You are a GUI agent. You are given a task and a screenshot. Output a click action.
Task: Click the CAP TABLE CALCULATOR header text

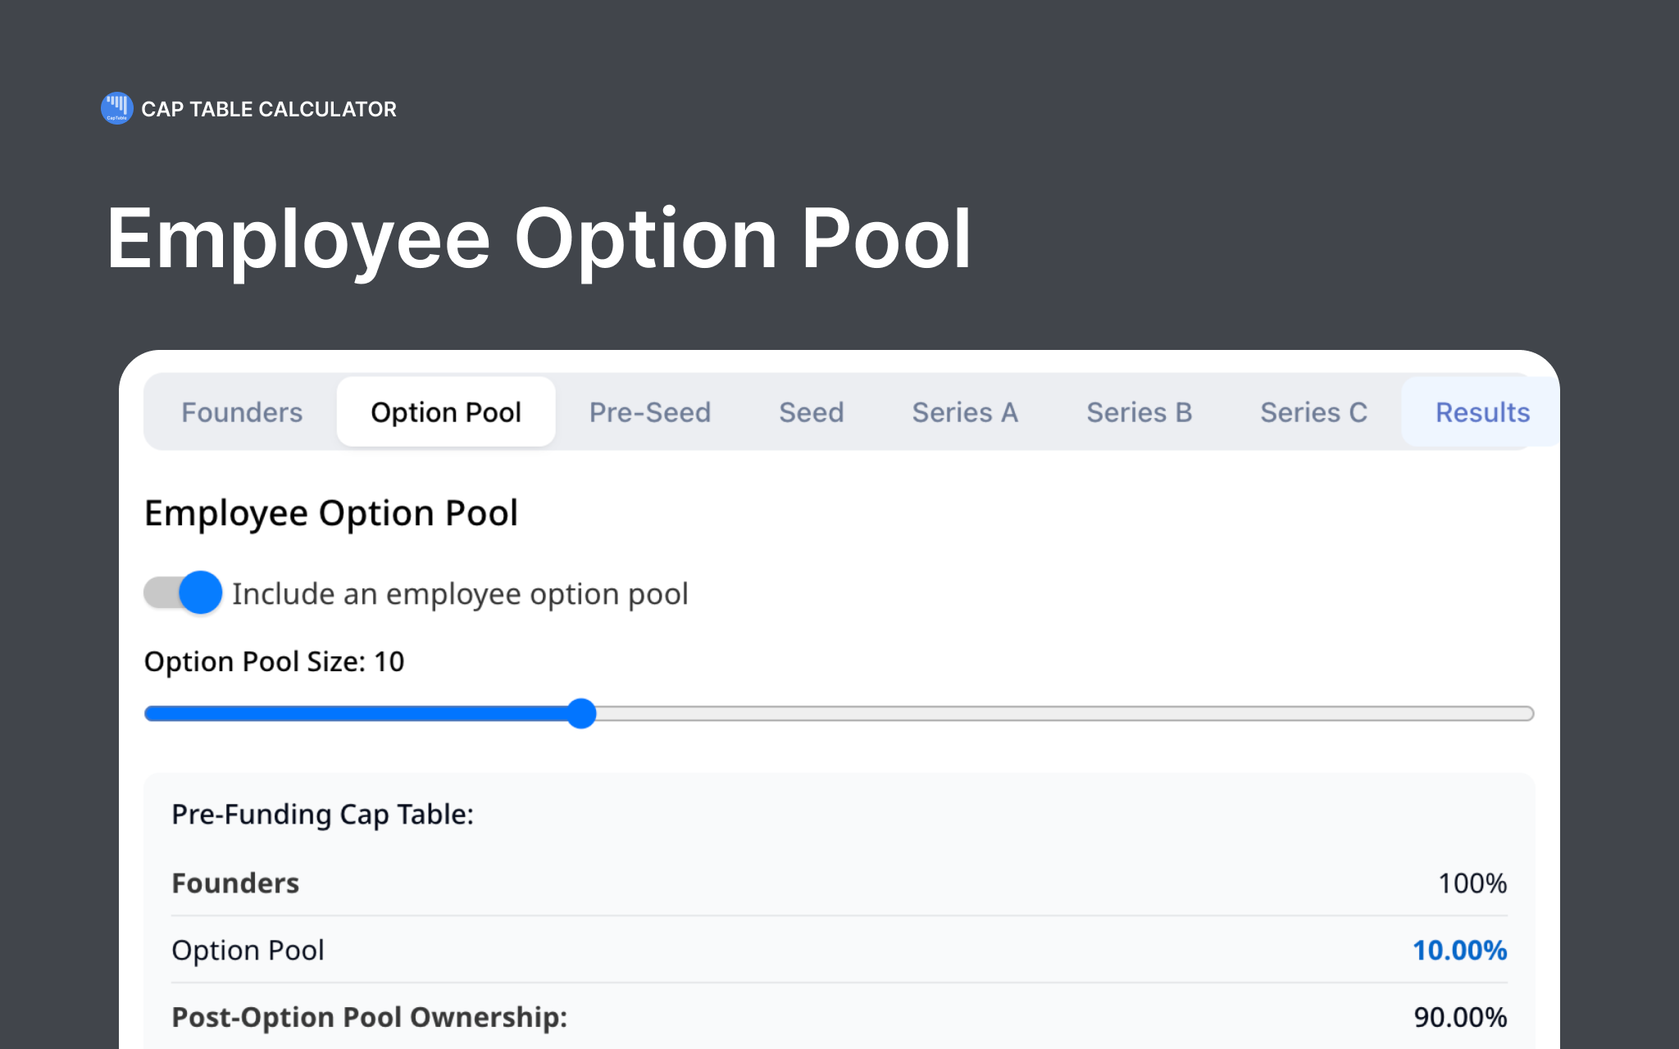[271, 108]
